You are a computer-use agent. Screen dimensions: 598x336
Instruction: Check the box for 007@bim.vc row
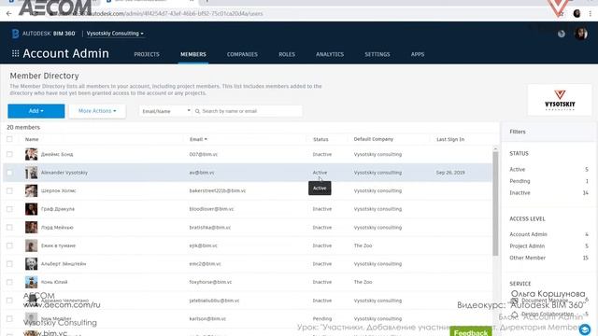tap(9, 154)
